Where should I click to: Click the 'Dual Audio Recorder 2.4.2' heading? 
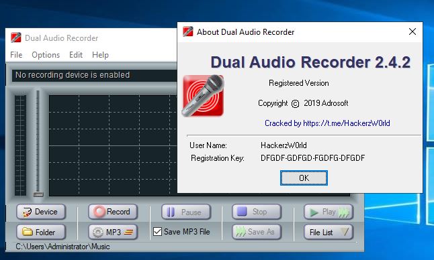click(310, 62)
